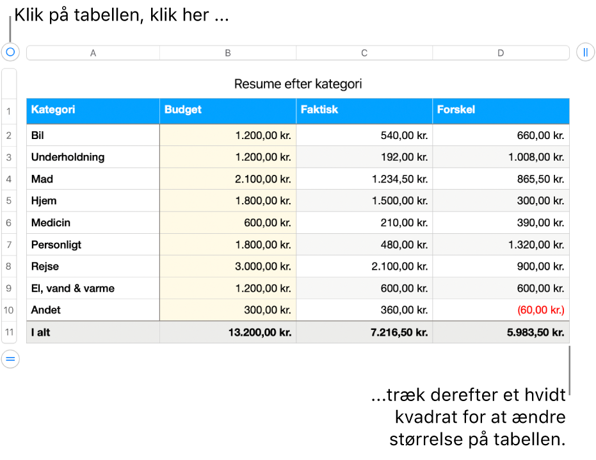The height and width of the screenshot is (460, 596).
Task: Click Medicin forskel cell '390,00 kr.'
Action: (x=501, y=222)
